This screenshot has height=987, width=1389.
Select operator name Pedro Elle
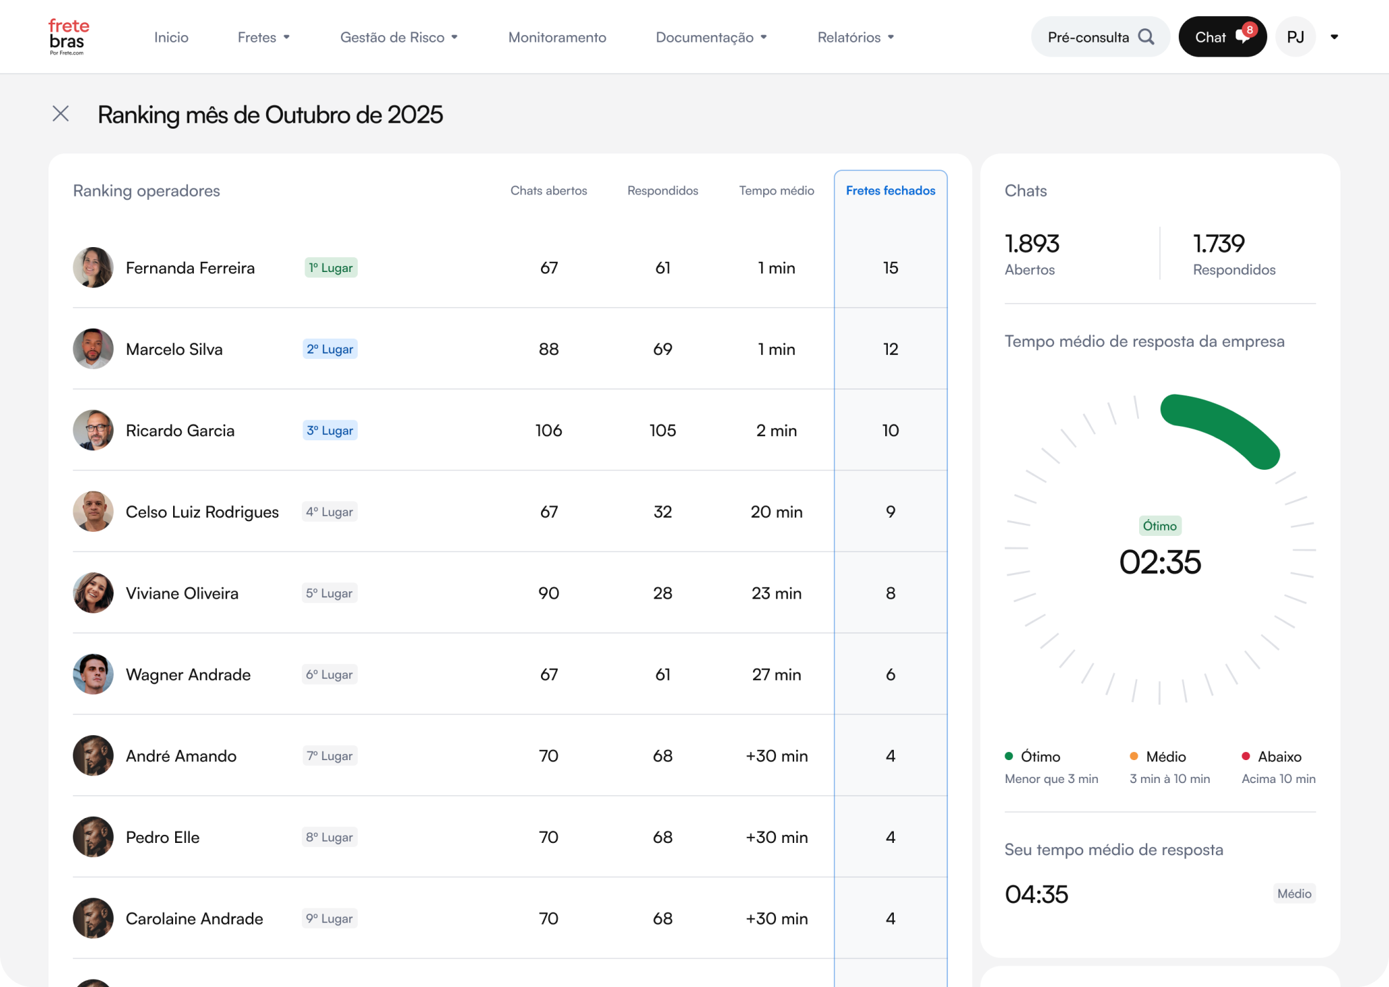(x=162, y=838)
